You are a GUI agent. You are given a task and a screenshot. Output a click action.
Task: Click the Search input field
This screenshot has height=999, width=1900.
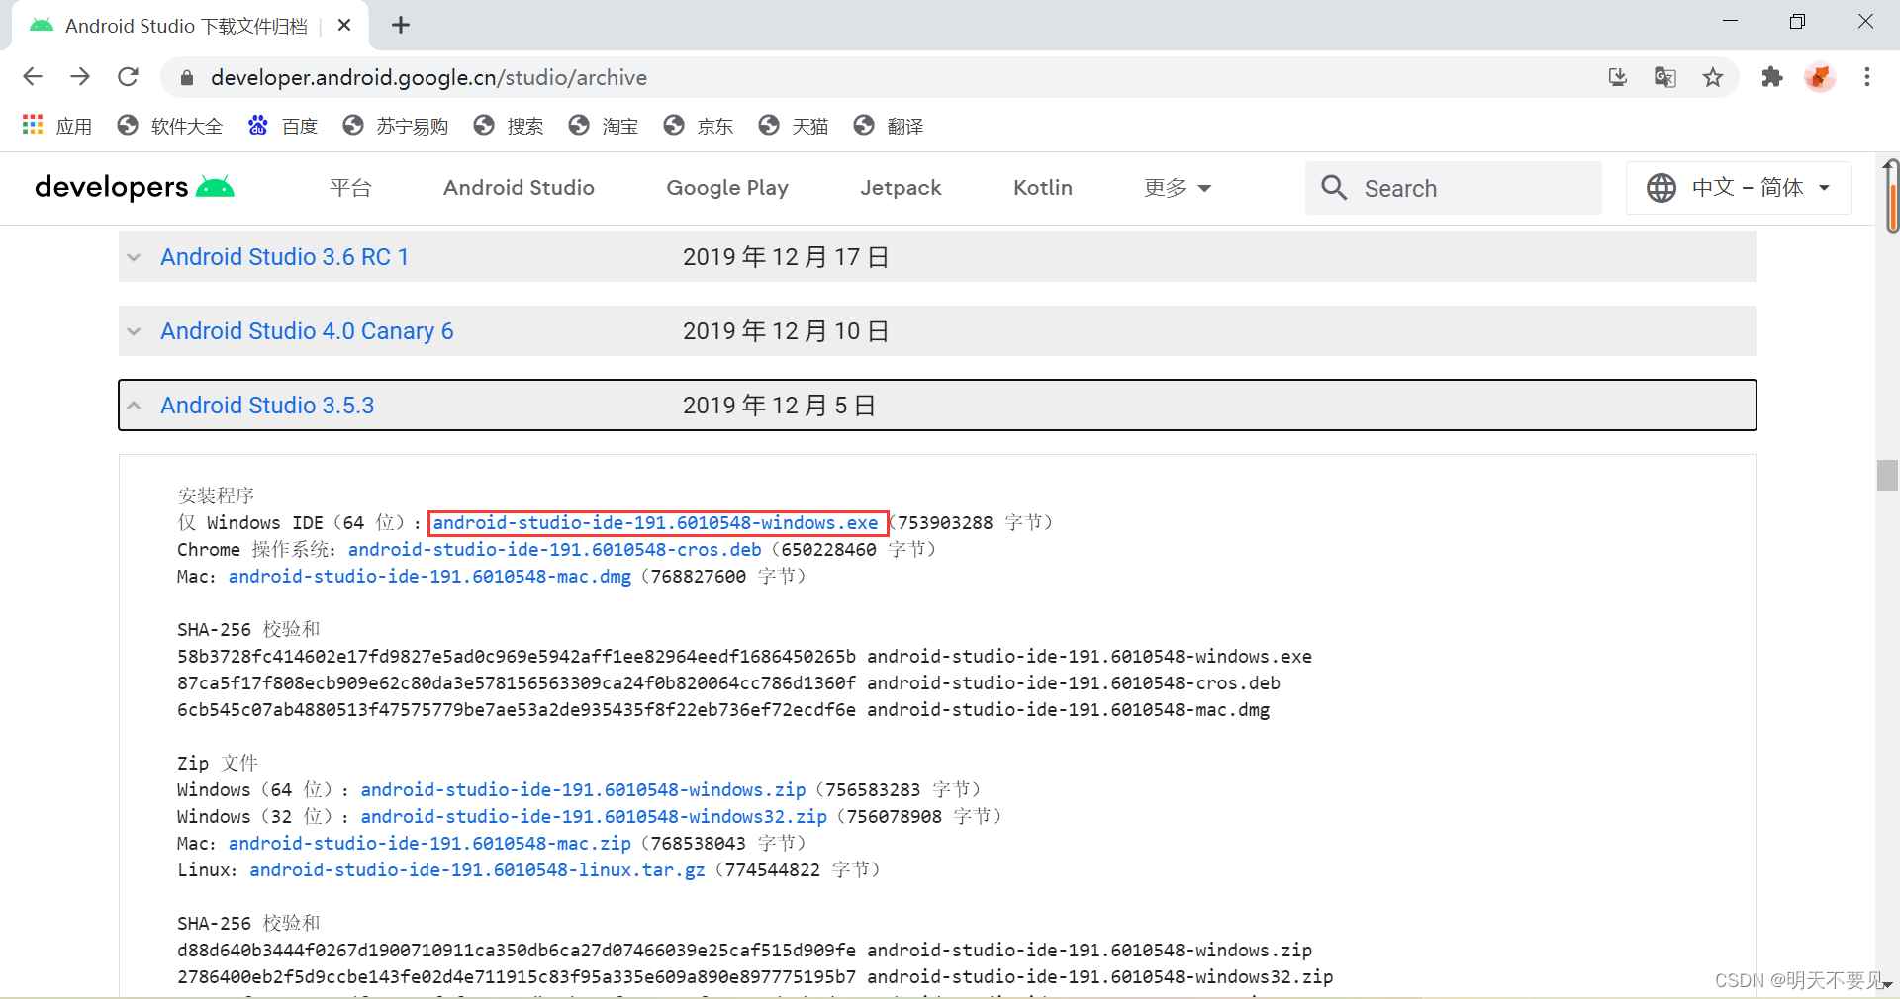(1453, 188)
